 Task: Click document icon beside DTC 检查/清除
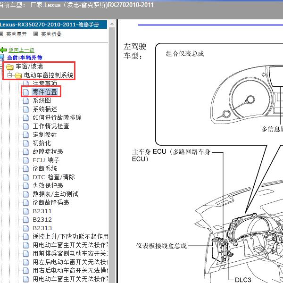click(26, 177)
